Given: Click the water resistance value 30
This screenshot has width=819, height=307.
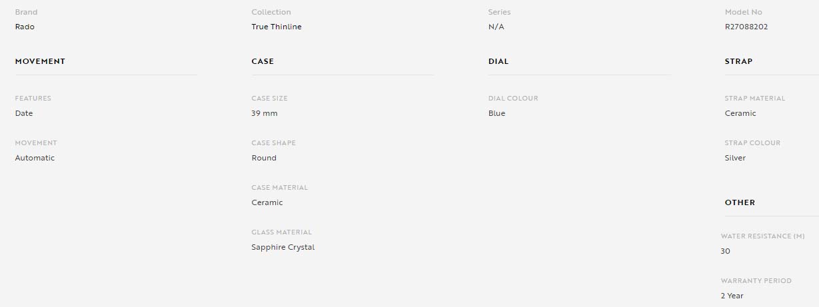Looking at the screenshot, I should pyautogui.click(x=725, y=251).
